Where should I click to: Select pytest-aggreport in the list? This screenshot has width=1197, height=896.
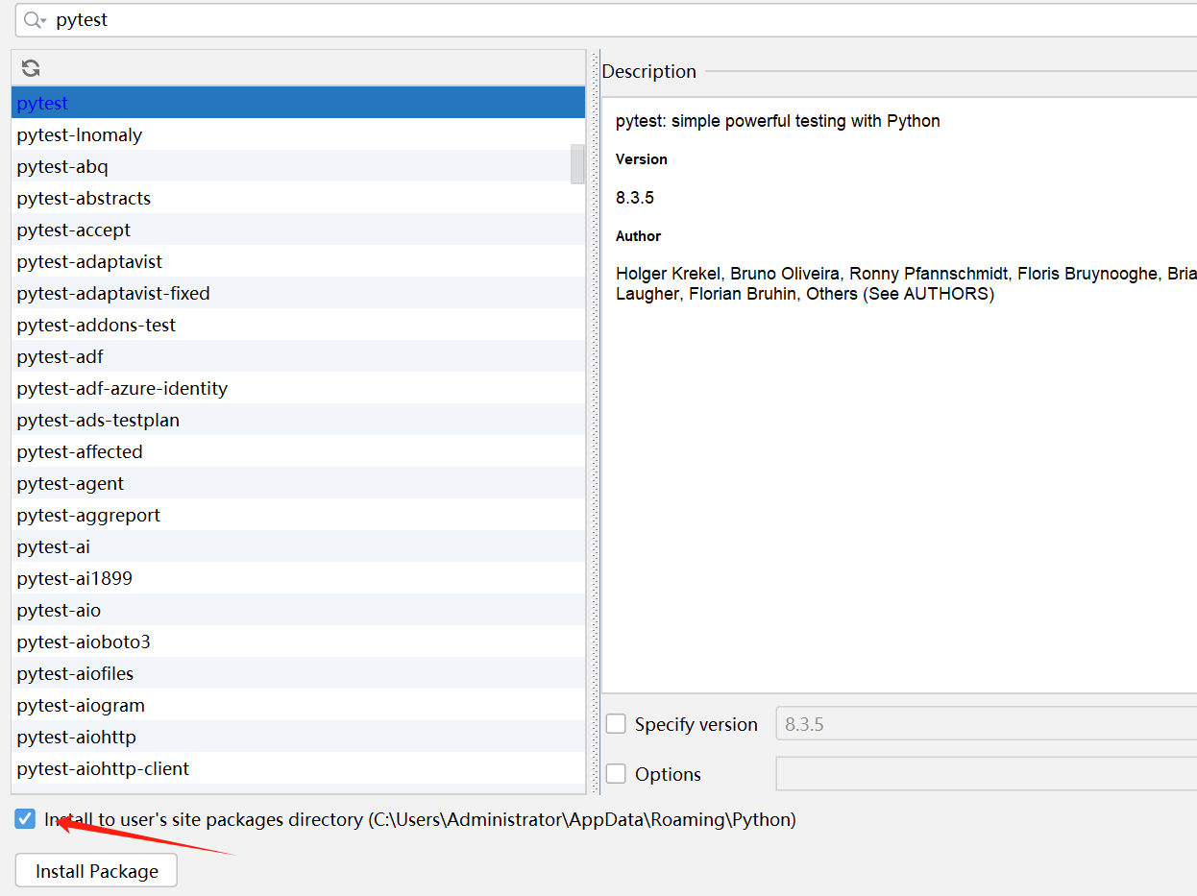coord(298,515)
